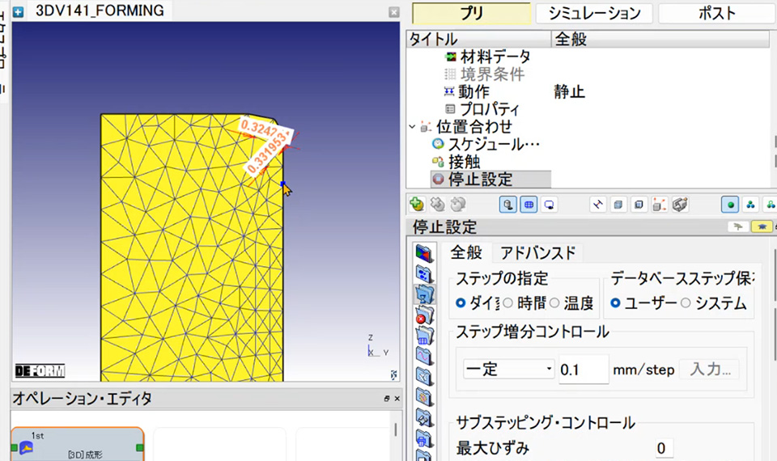Click the outlined cube view icon
This screenshot has height=461, width=777.
click(x=639, y=205)
